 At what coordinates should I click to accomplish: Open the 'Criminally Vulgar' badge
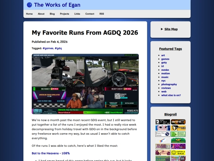point(163,158)
